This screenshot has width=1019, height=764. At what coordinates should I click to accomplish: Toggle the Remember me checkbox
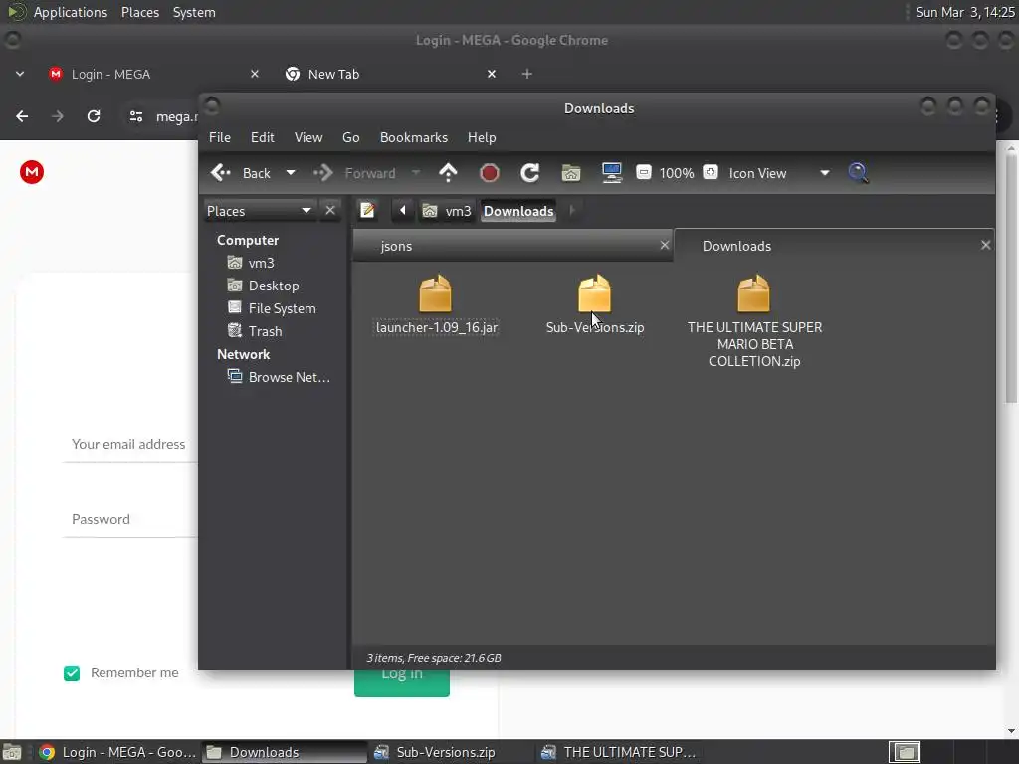pos(72,673)
